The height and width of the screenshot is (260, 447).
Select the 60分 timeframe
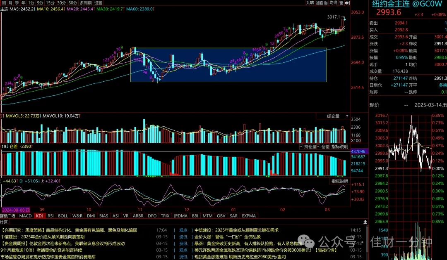point(73,3)
